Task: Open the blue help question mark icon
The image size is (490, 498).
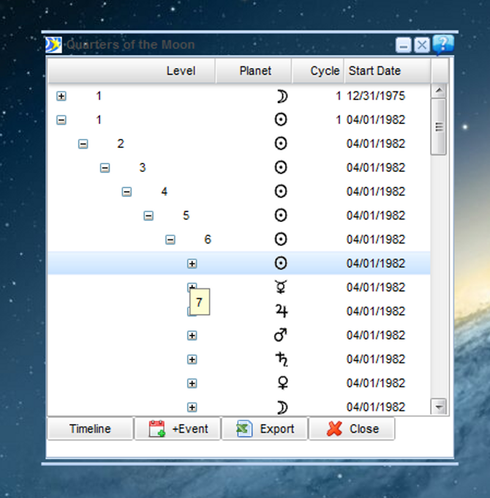Action: pyautogui.click(x=442, y=45)
